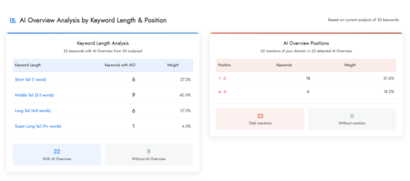410x181 pixels.
Task: Click the Total mentions summary card
Action: pyautogui.click(x=260, y=119)
